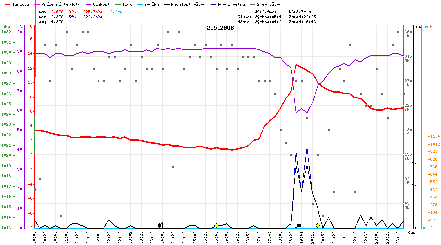
Task: Click the red Teplota legend line swatch
Action: pyautogui.click(x=7, y=5)
